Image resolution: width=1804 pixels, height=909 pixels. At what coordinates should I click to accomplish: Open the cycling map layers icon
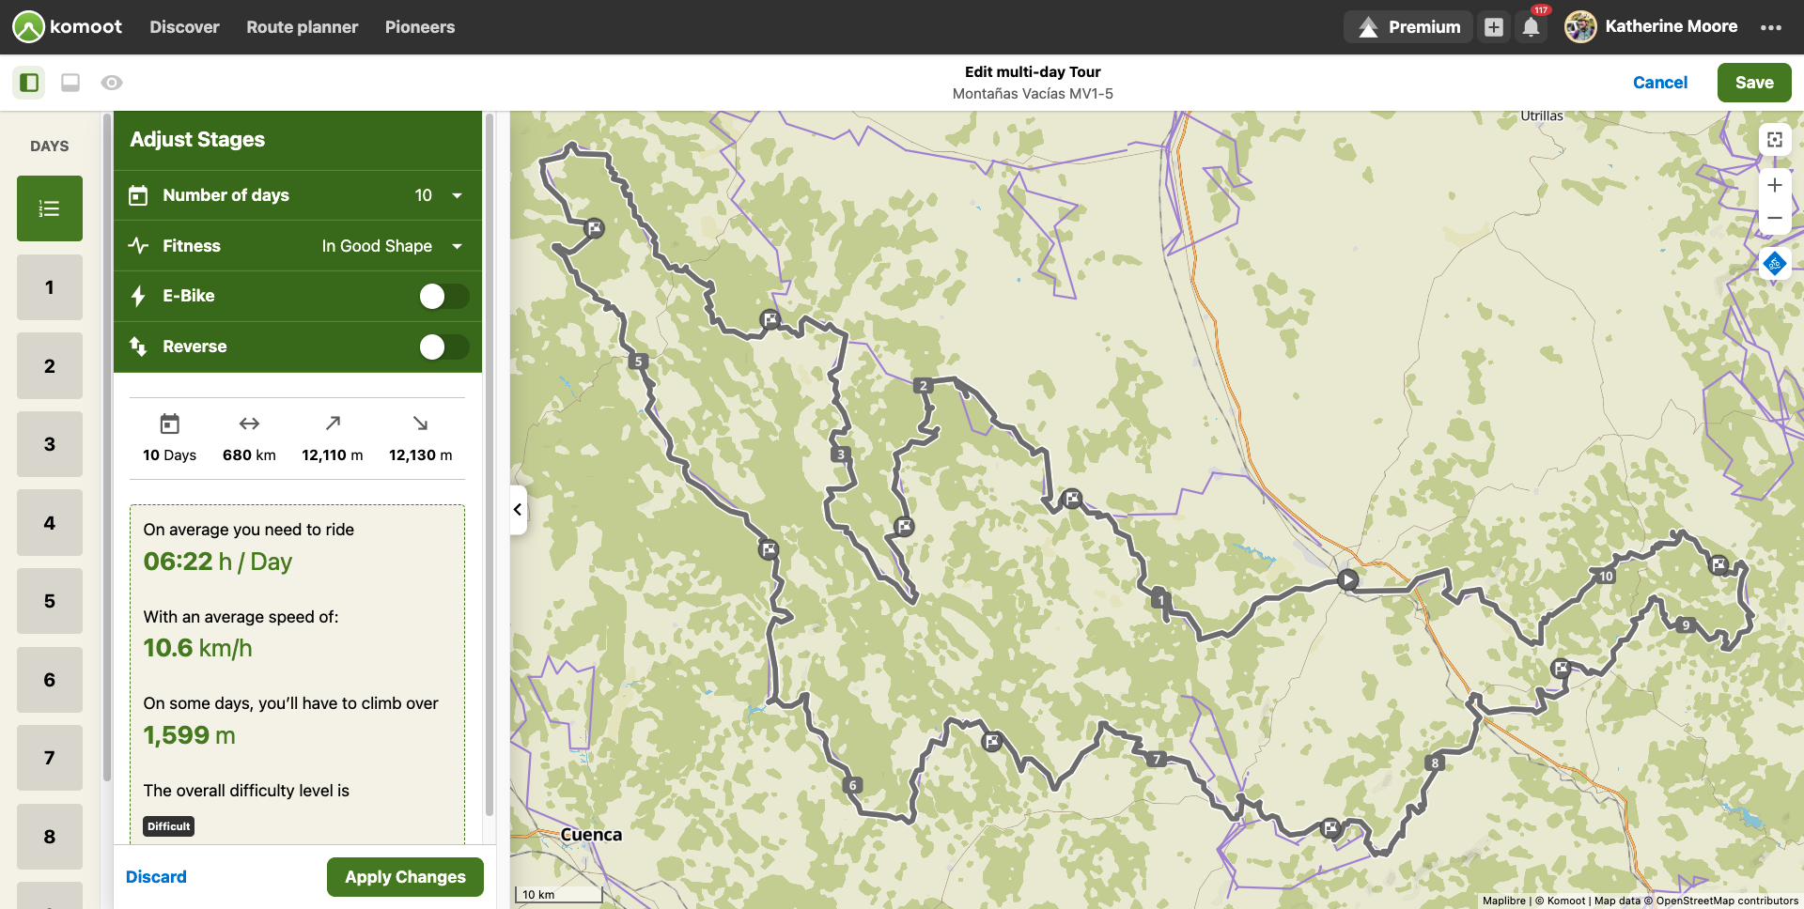1775,264
